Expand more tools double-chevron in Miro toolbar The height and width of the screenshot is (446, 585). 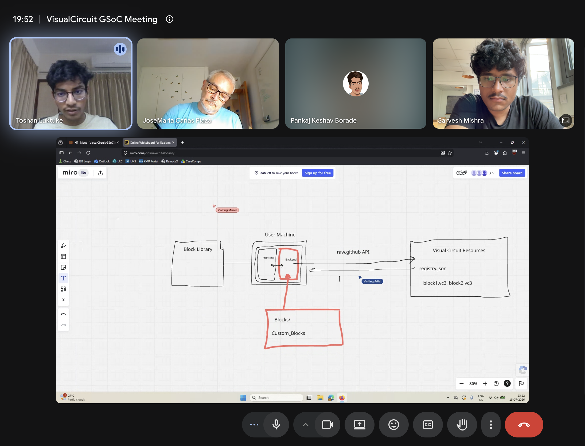click(x=63, y=300)
